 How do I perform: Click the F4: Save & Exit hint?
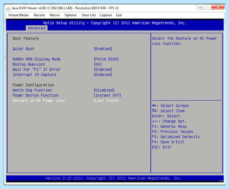coord(168,142)
